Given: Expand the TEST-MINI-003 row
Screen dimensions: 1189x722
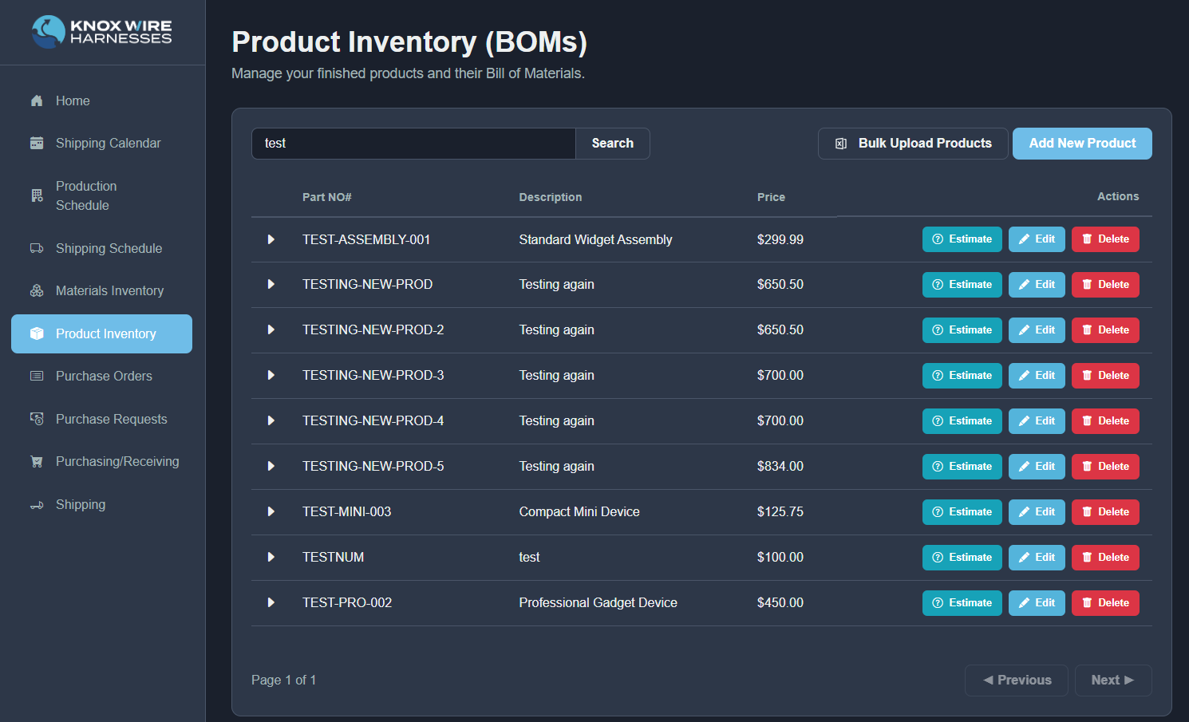Looking at the screenshot, I should point(271,511).
